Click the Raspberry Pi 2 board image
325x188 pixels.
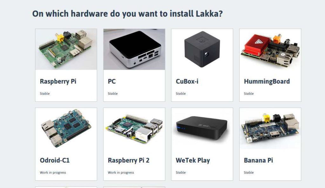click(x=134, y=128)
